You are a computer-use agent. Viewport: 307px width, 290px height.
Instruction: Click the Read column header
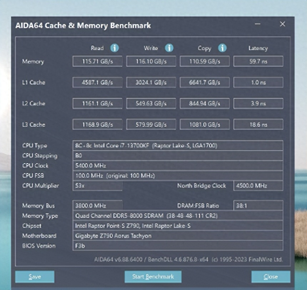point(97,48)
